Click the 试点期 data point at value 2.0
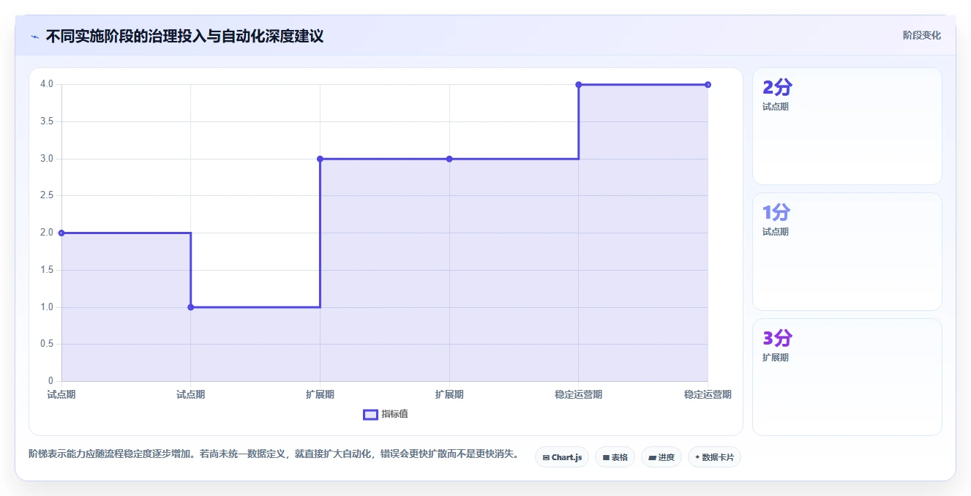971x496 pixels. point(61,233)
